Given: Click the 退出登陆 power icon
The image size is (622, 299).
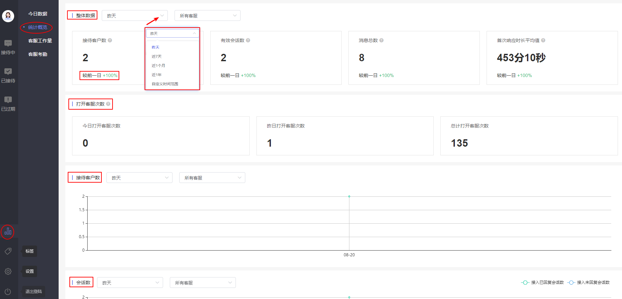Looking at the screenshot, I should point(8,292).
